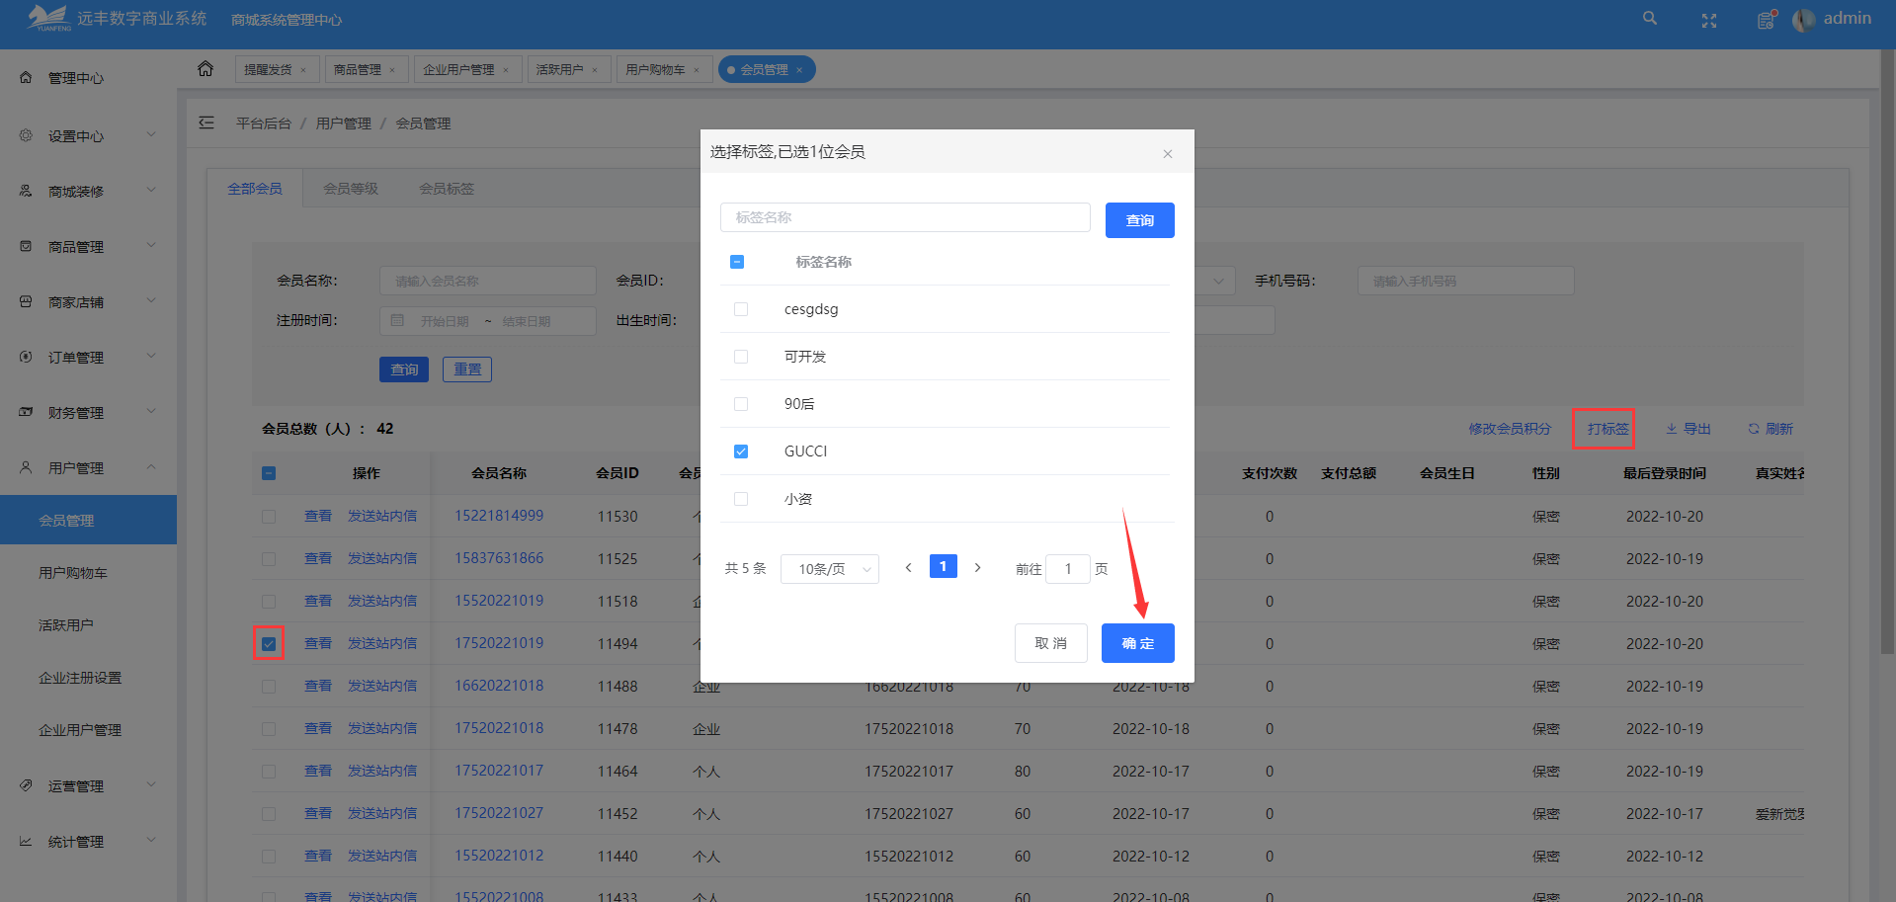Toggle select-all checkbox in tag dialog header

pos(737,262)
